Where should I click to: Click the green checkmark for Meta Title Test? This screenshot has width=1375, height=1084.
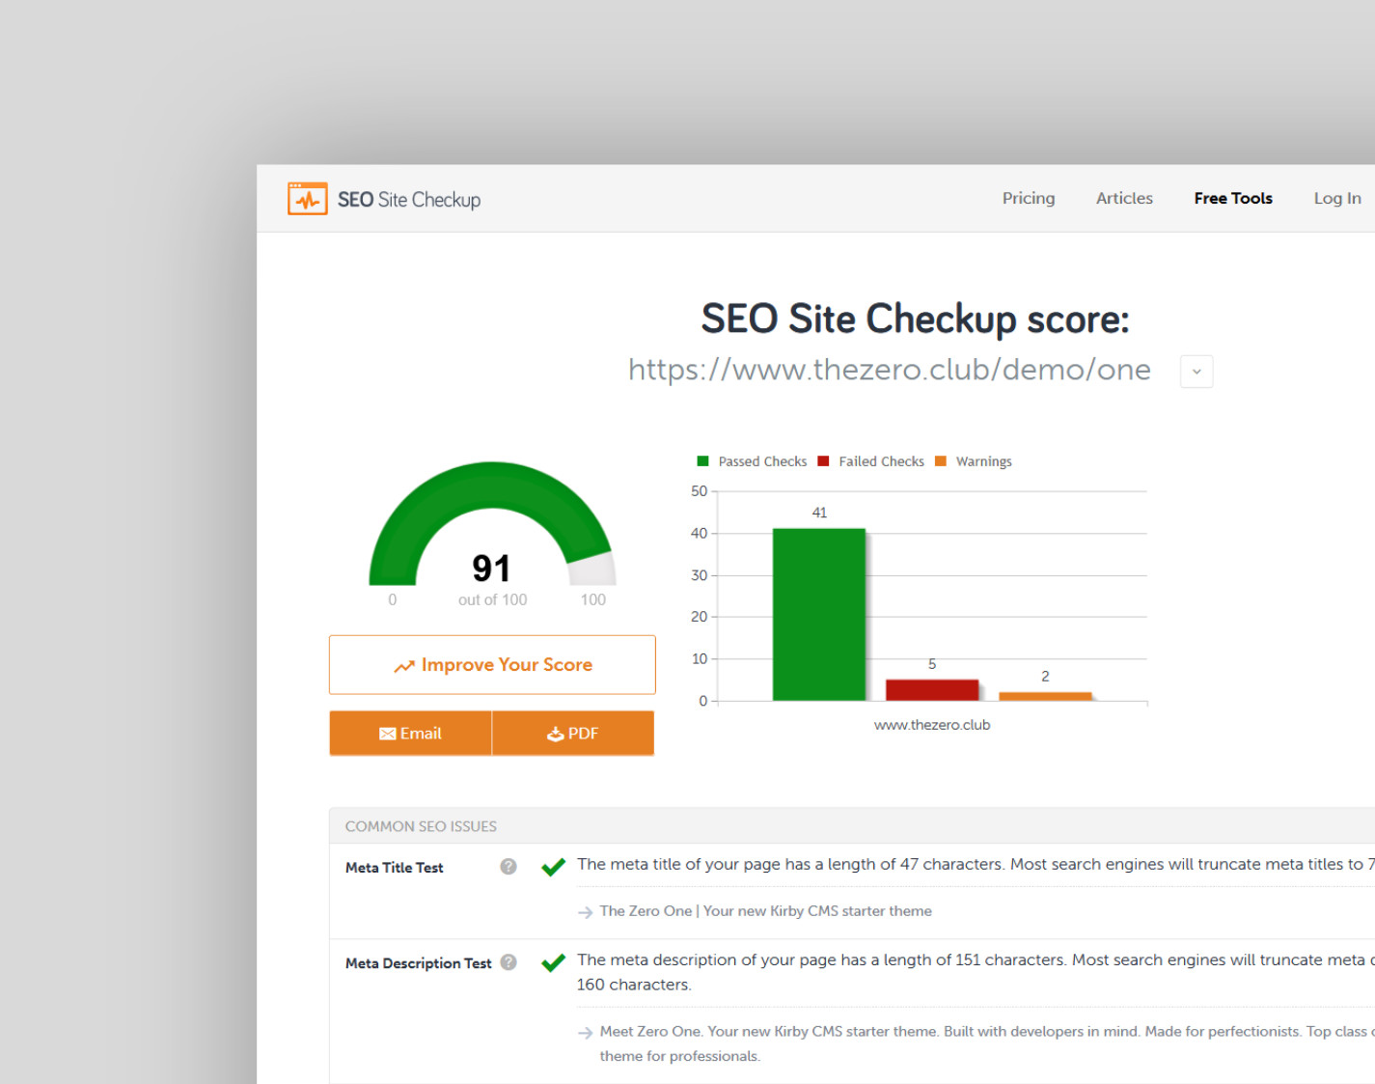(x=553, y=867)
